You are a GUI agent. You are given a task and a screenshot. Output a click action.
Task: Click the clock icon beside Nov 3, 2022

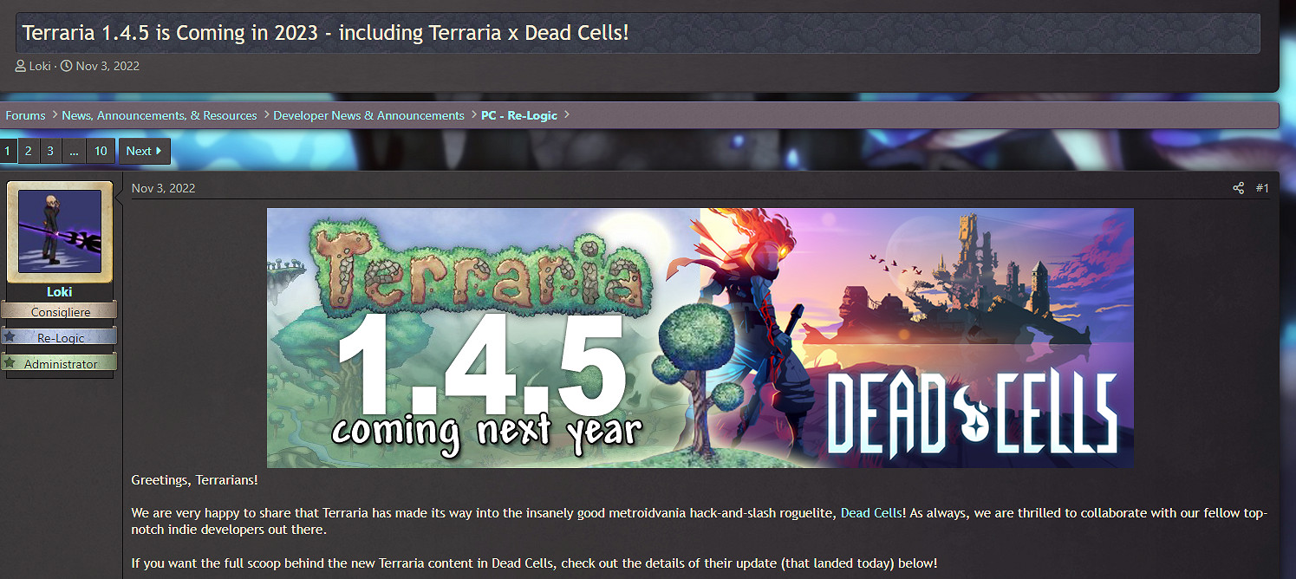click(x=66, y=66)
